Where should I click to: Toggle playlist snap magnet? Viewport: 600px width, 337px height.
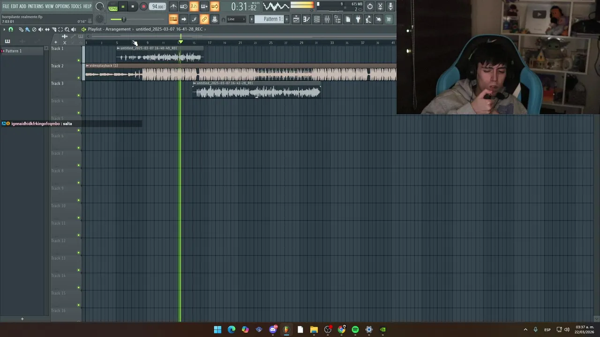pyautogui.click(x=11, y=29)
